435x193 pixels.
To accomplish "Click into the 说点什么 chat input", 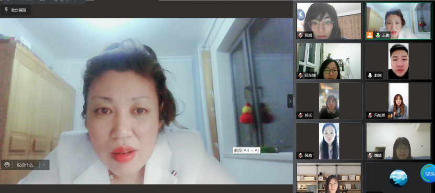I will (26, 165).
